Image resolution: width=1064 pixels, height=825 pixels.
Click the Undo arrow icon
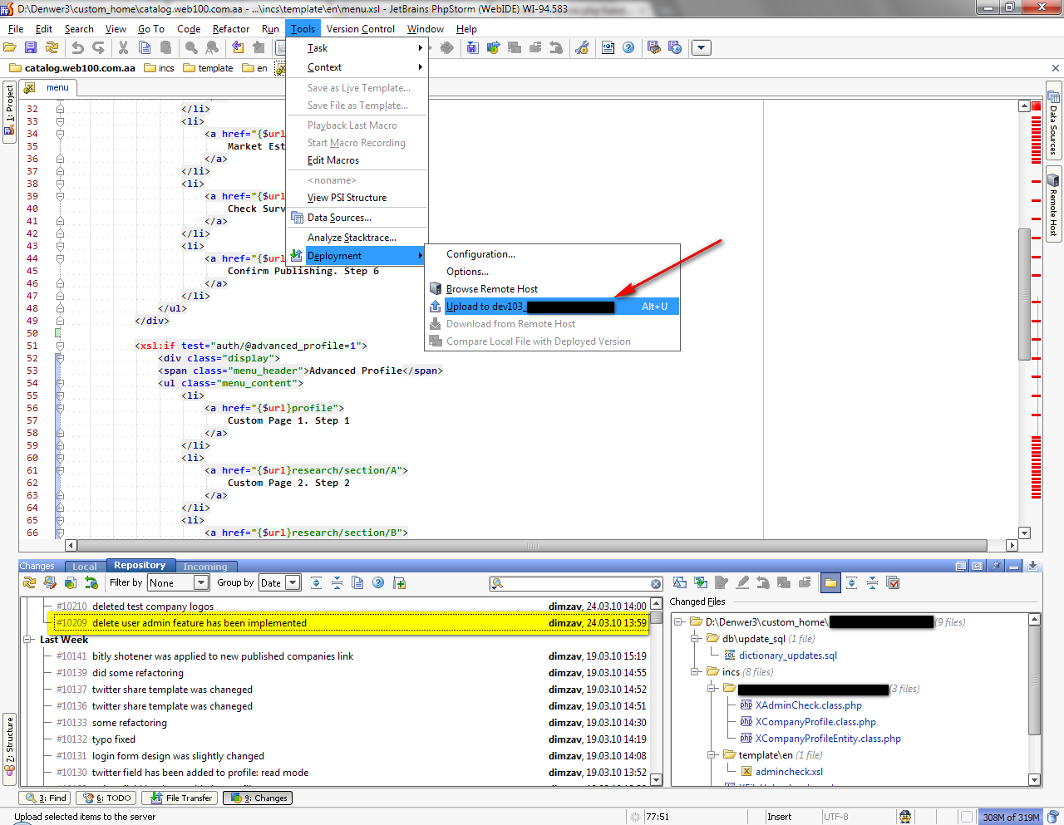click(x=78, y=48)
